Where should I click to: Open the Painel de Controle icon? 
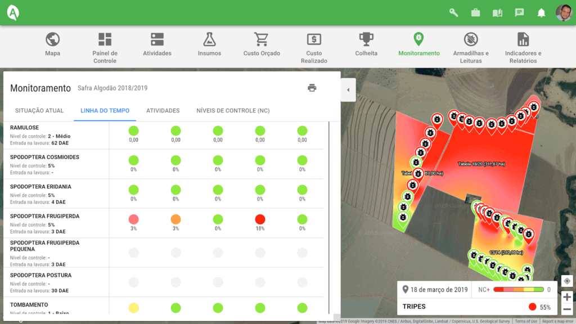click(105, 39)
